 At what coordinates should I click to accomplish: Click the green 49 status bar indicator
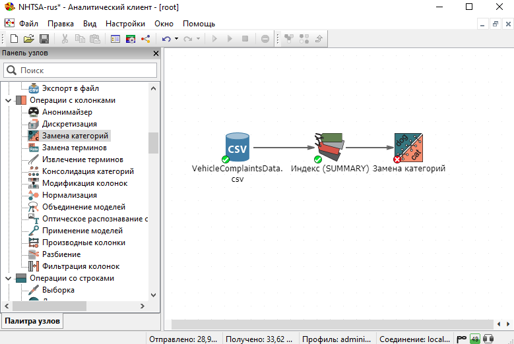474,339
